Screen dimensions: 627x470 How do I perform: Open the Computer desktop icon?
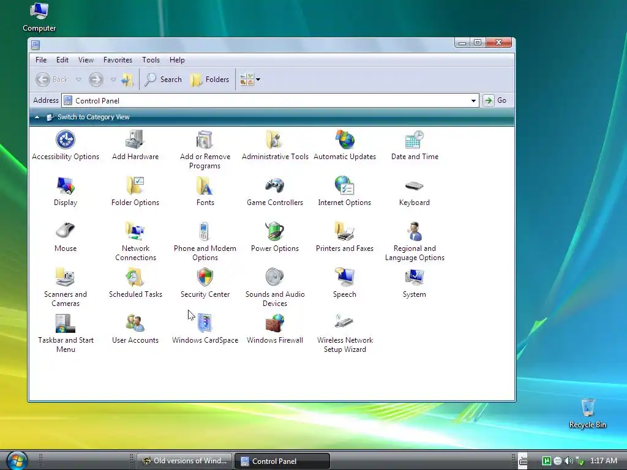[39, 17]
